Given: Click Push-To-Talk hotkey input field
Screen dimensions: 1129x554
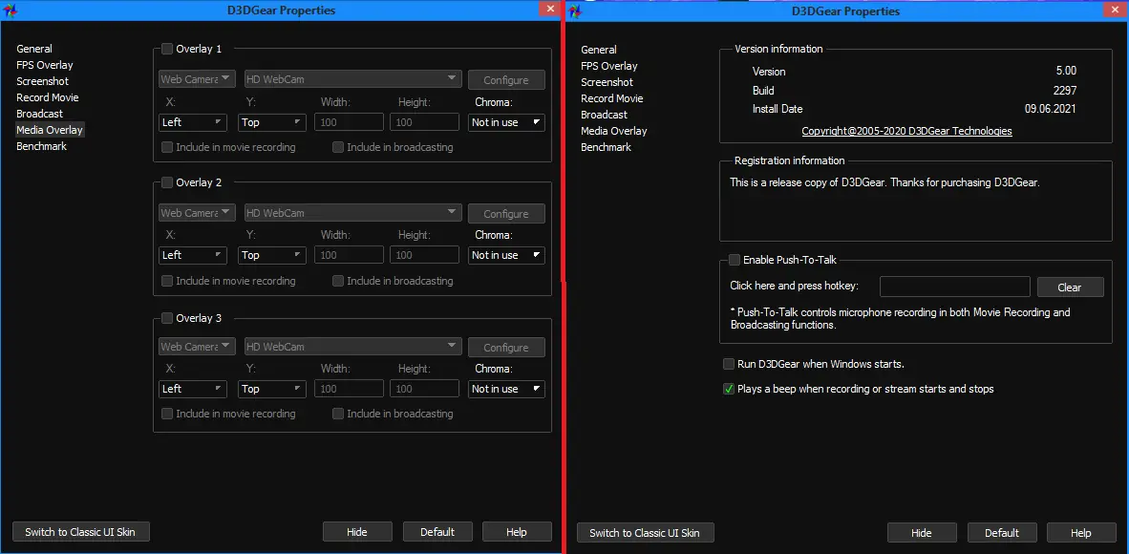Looking at the screenshot, I should [x=955, y=286].
